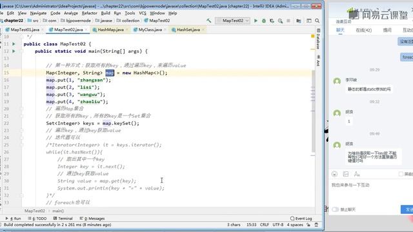Screen dimensions: 413x232
Task: Open the Edit menu
Action: (10, 13)
